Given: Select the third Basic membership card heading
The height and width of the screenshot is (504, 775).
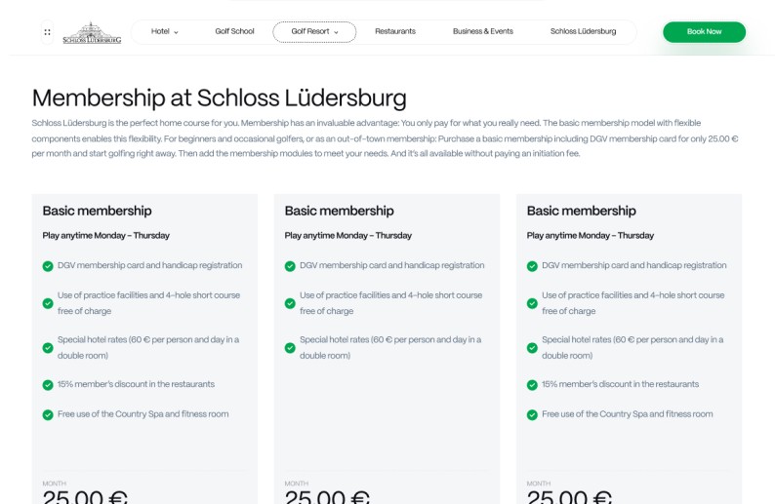Looking at the screenshot, I should 581,211.
